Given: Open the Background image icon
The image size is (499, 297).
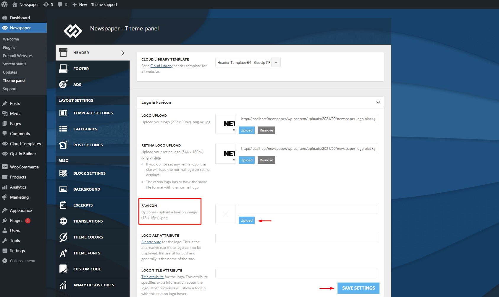Looking at the screenshot, I should click(63, 189).
